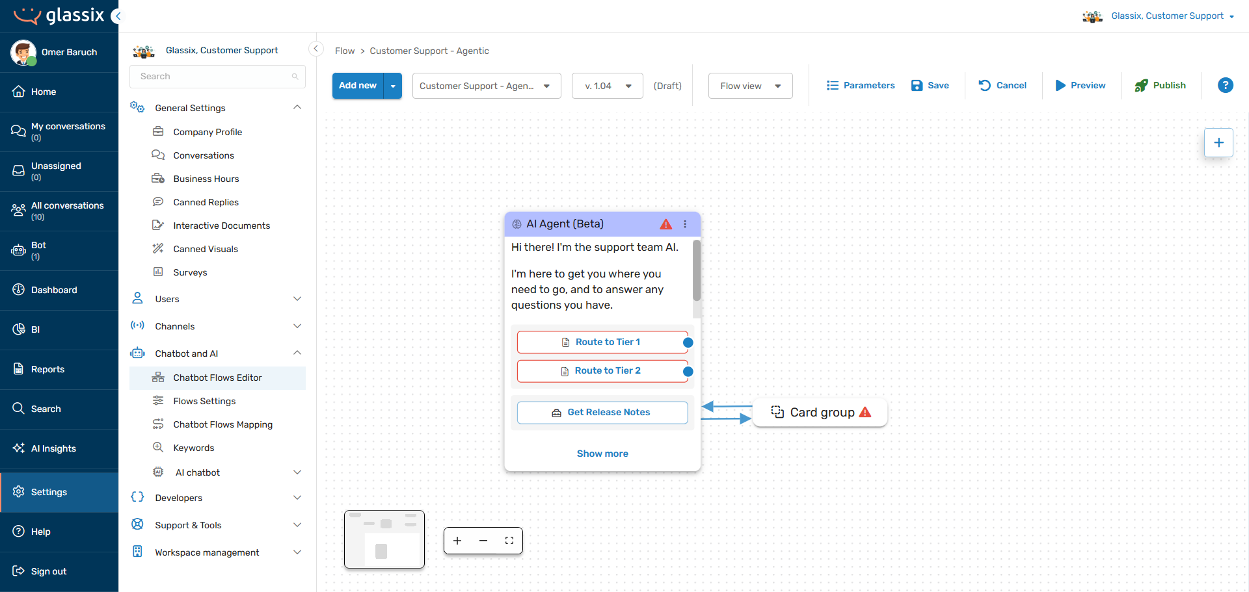Click the zoom out minus icon on canvas

click(x=483, y=541)
